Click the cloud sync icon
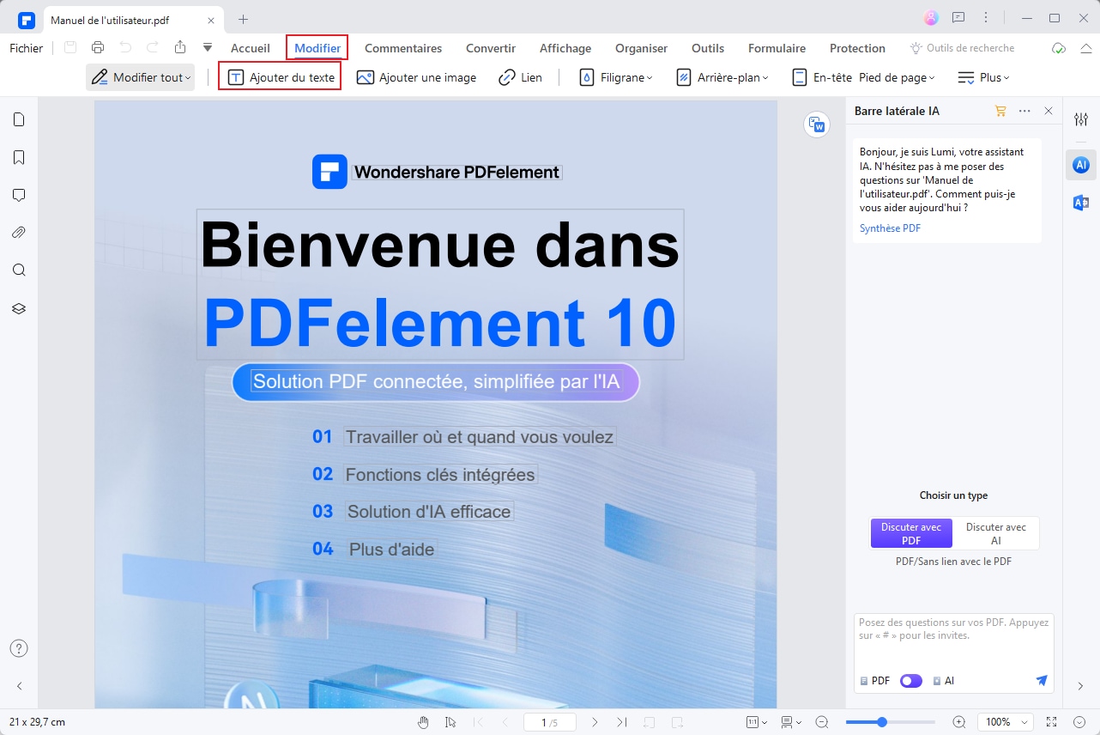 pos(1059,48)
